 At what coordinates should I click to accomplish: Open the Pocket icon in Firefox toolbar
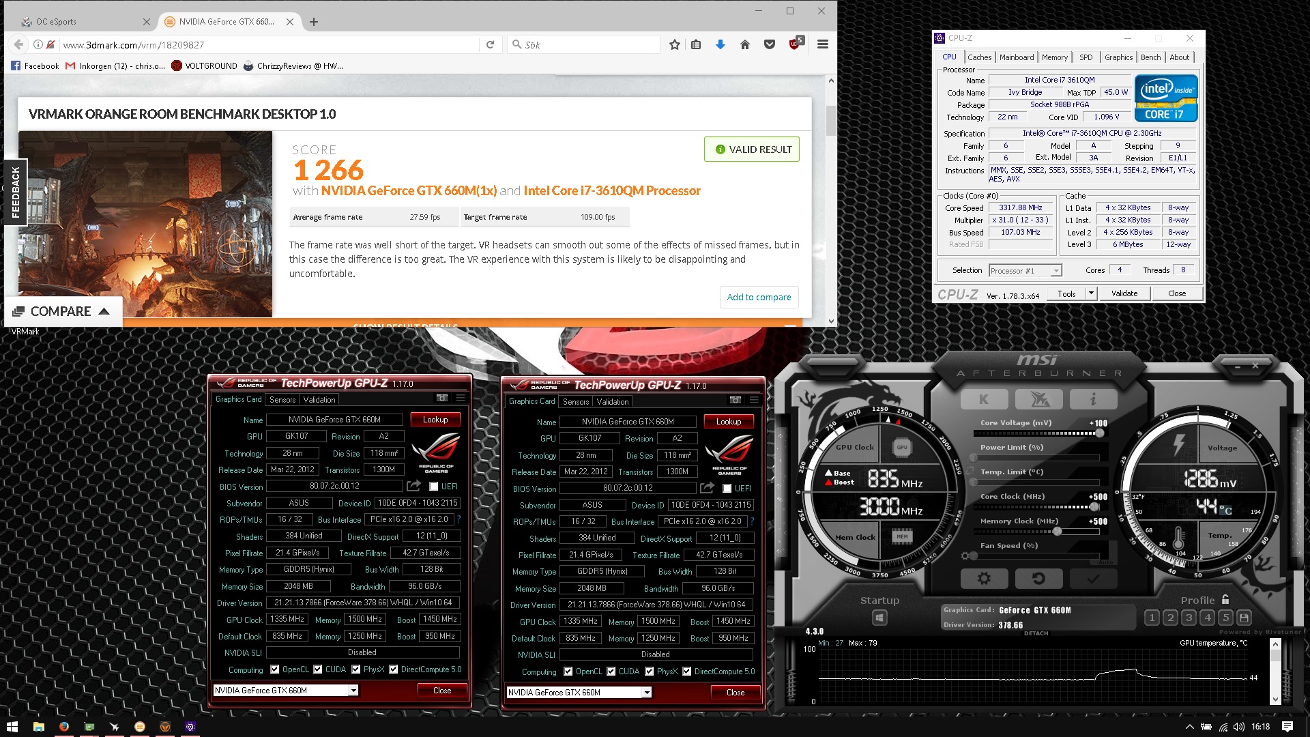[x=770, y=45]
